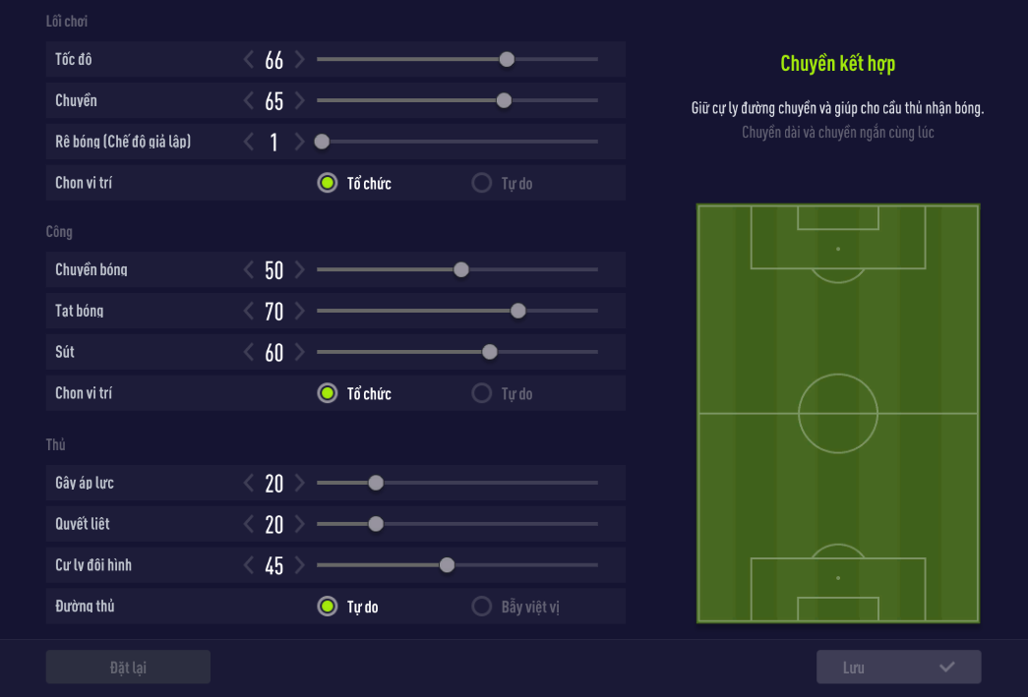This screenshot has width=1028, height=697.
Task: Click the Cự ly đội hình slider handle
Action: point(447,565)
